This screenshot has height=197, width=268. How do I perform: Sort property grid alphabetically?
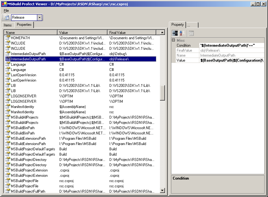click(x=182, y=33)
